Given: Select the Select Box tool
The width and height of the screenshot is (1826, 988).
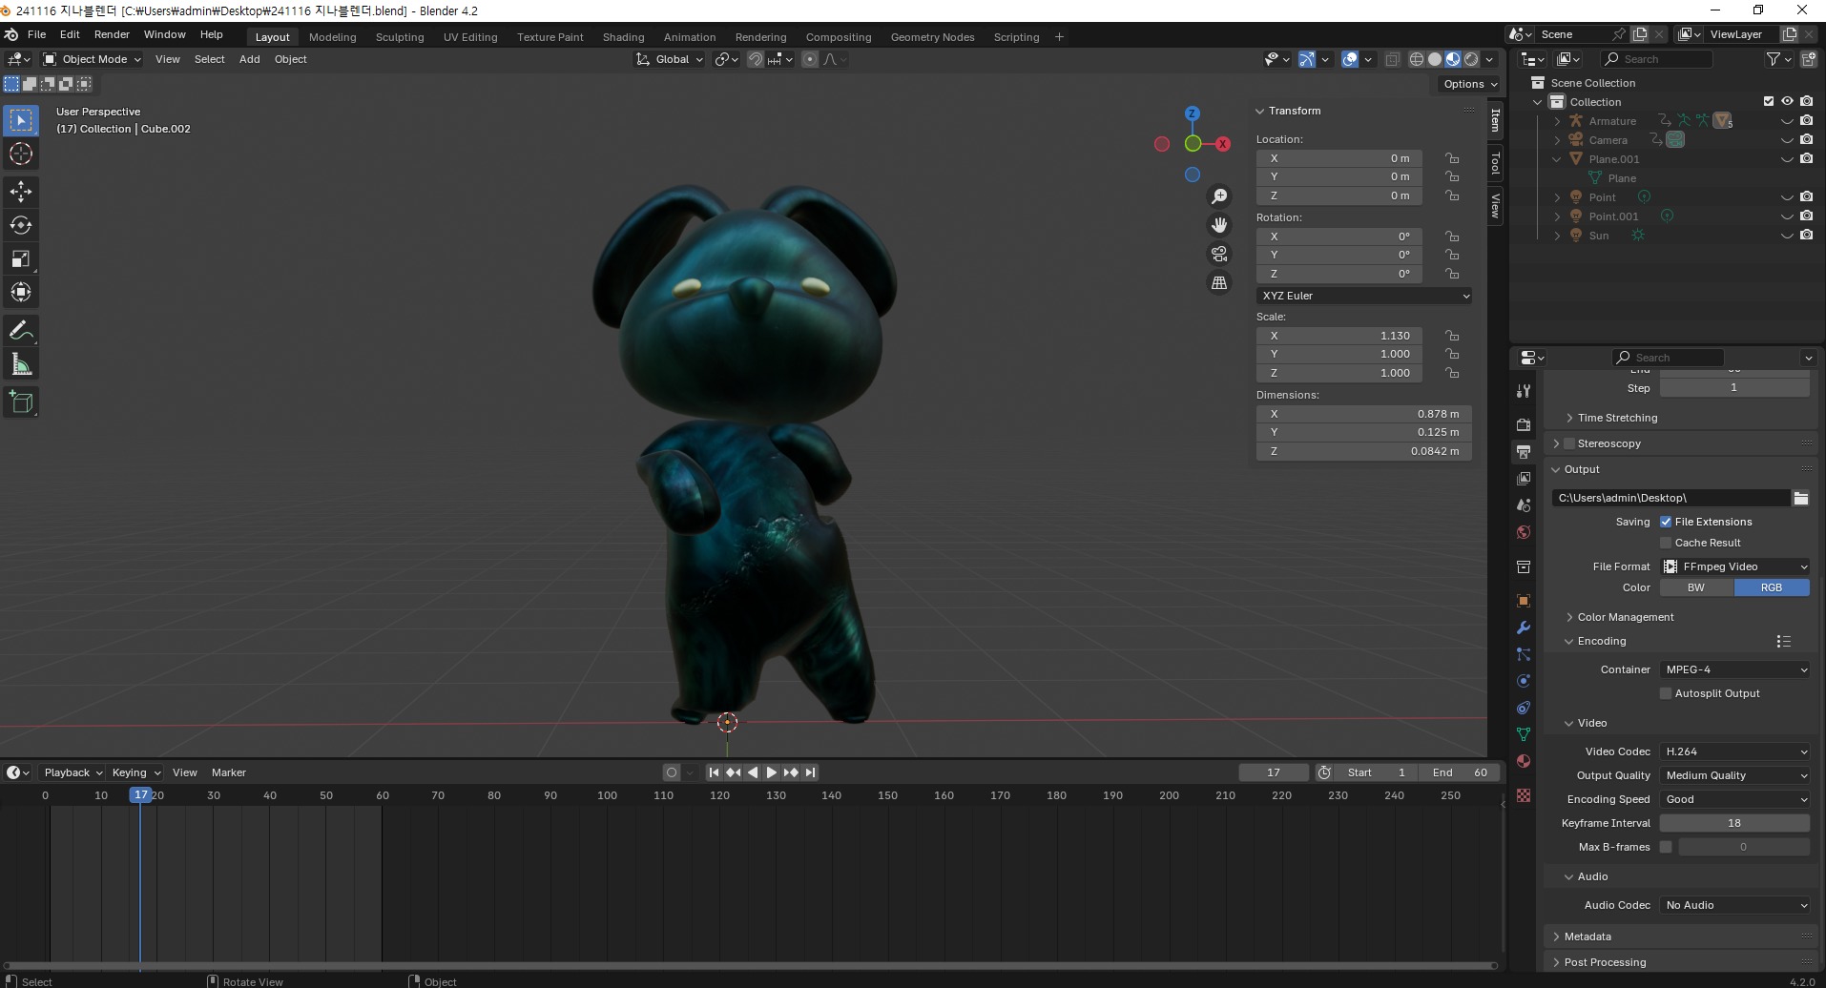Looking at the screenshot, I should pos(21,120).
